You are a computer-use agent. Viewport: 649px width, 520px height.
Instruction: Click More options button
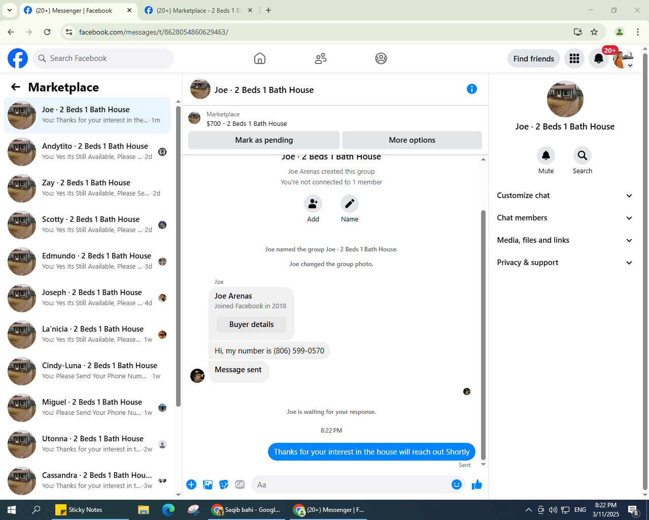click(x=412, y=140)
